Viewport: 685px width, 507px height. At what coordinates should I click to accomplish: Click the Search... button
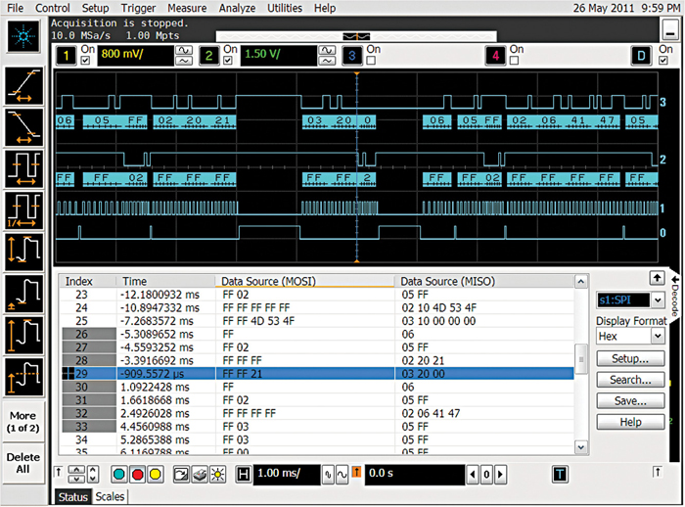[x=630, y=380]
